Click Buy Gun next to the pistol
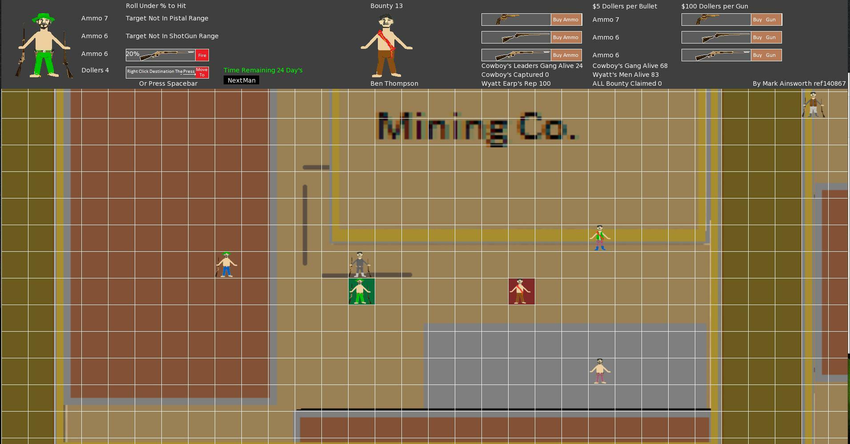The image size is (850, 444). (x=766, y=20)
